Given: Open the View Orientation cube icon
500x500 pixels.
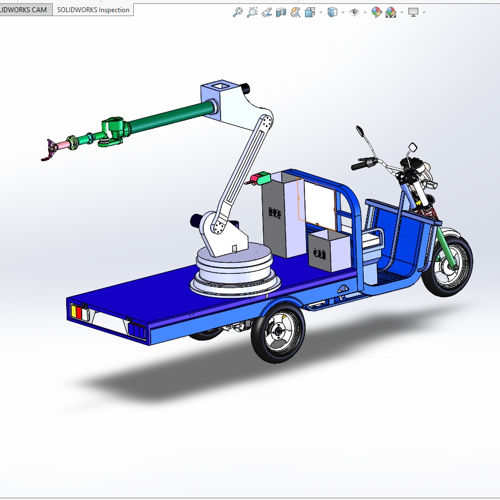Looking at the screenshot, I should [310, 12].
